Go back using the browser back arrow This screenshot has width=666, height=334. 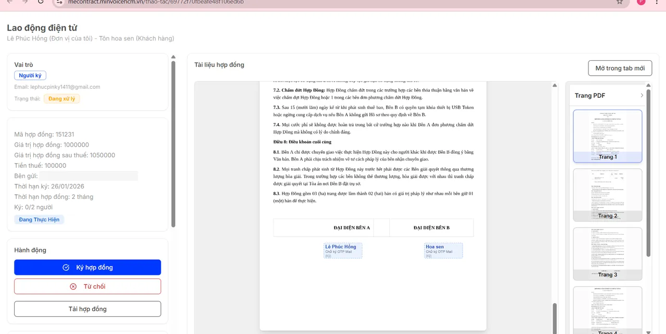(x=9, y=2)
